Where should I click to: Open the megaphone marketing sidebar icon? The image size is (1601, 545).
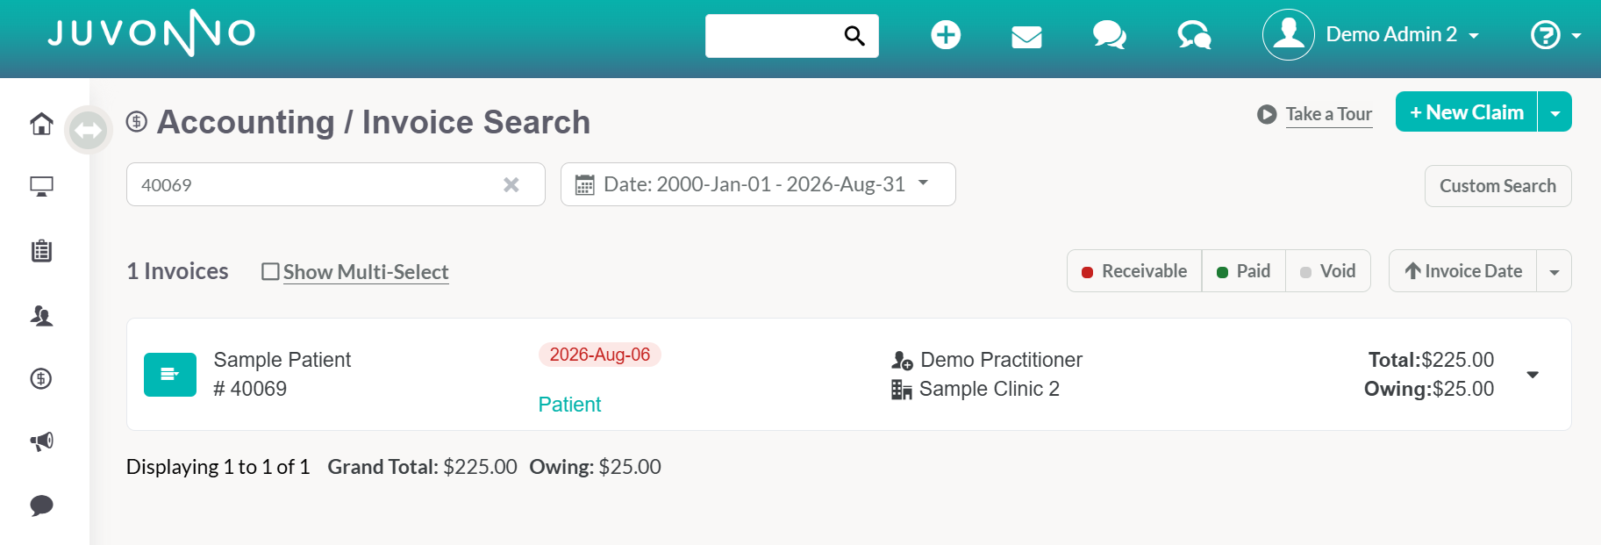(x=41, y=441)
